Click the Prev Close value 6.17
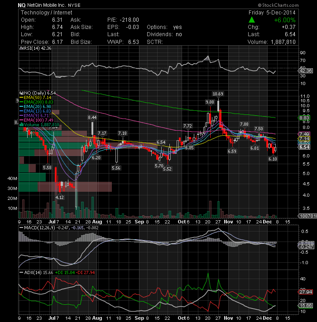Screen dimensions: 317x322 (x=57, y=42)
